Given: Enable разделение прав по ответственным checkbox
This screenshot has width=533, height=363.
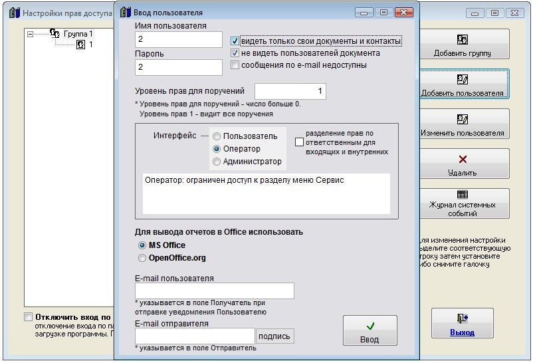Looking at the screenshot, I should [x=299, y=142].
